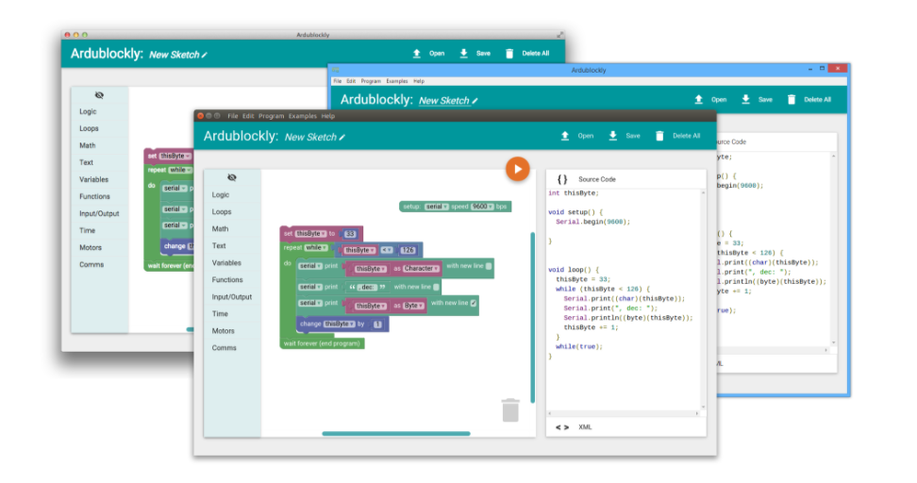The width and height of the screenshot is (917, 483).
Task: Toggle 'with new line' checkbox on Character row
Action: (489, 266)
